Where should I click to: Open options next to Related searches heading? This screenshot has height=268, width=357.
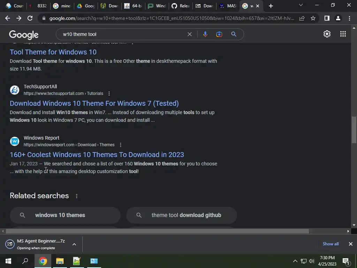point(77,196)
